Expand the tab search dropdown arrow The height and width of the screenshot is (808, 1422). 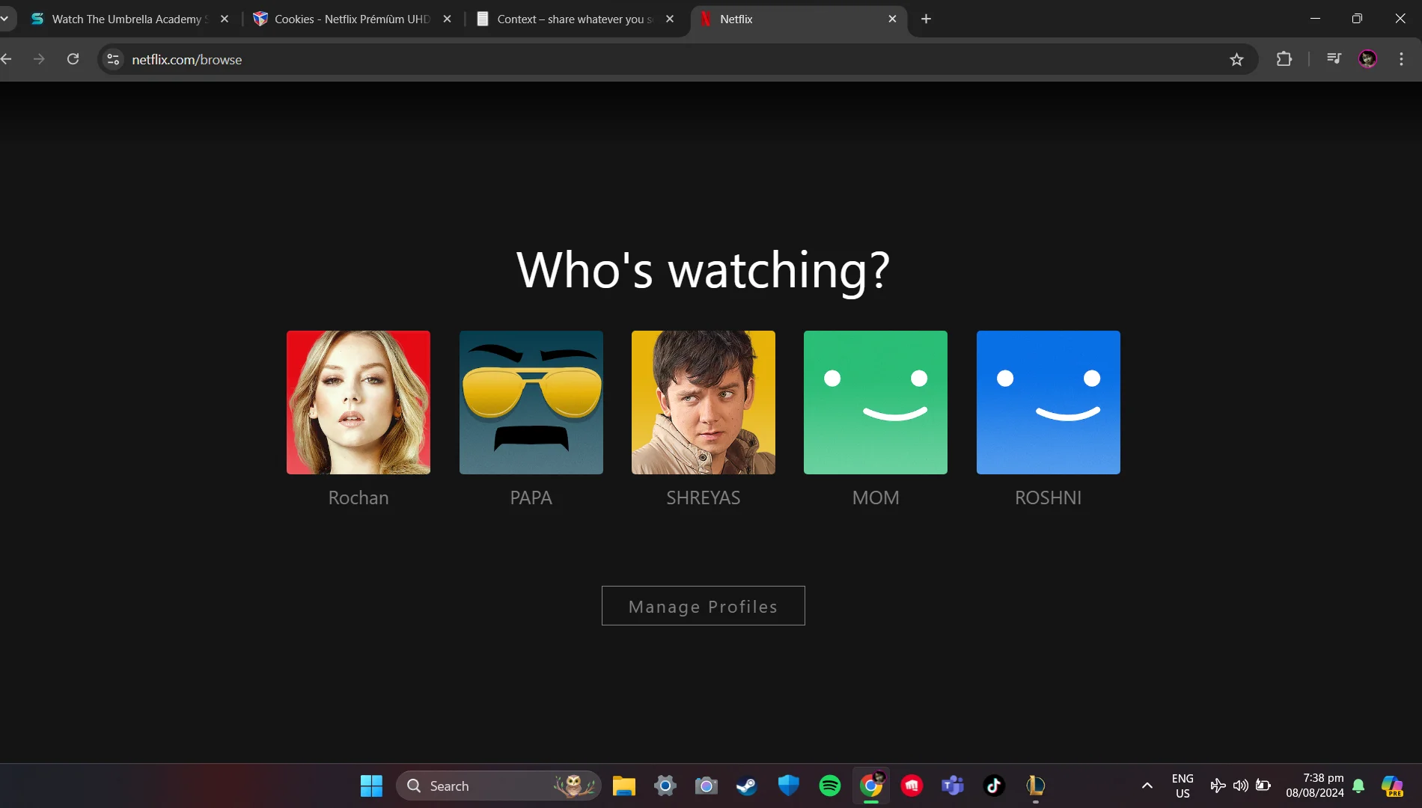pos(4,19)
